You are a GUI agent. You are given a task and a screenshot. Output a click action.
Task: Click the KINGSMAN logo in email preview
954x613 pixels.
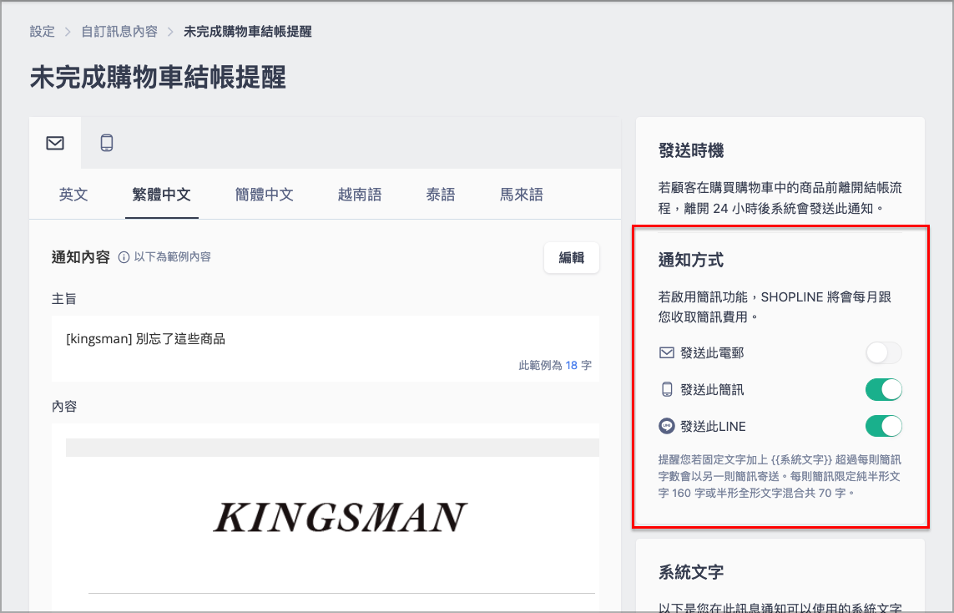[340, 518]
